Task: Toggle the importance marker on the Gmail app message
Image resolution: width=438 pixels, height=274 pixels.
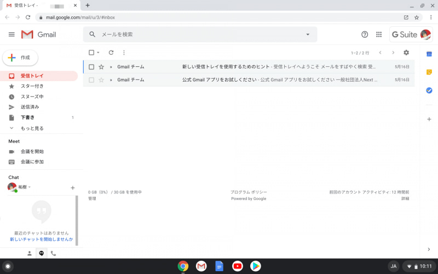Action: click(111, 80)
